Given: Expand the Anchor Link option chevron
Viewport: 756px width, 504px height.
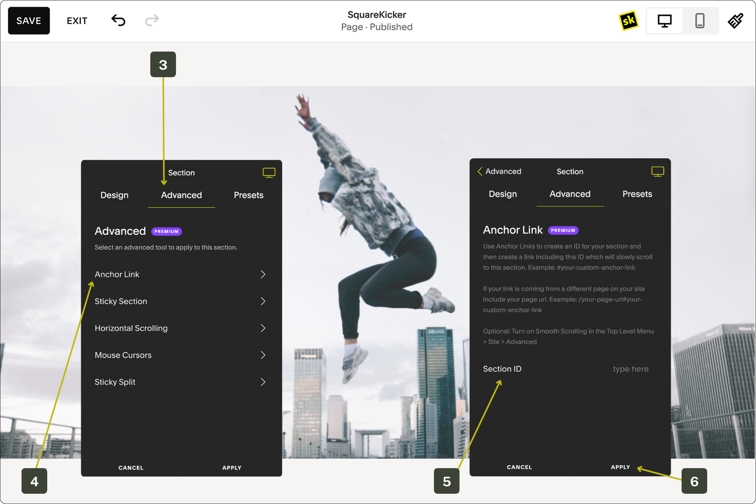Looking at the screenshot, I should (x=263, y=274).
